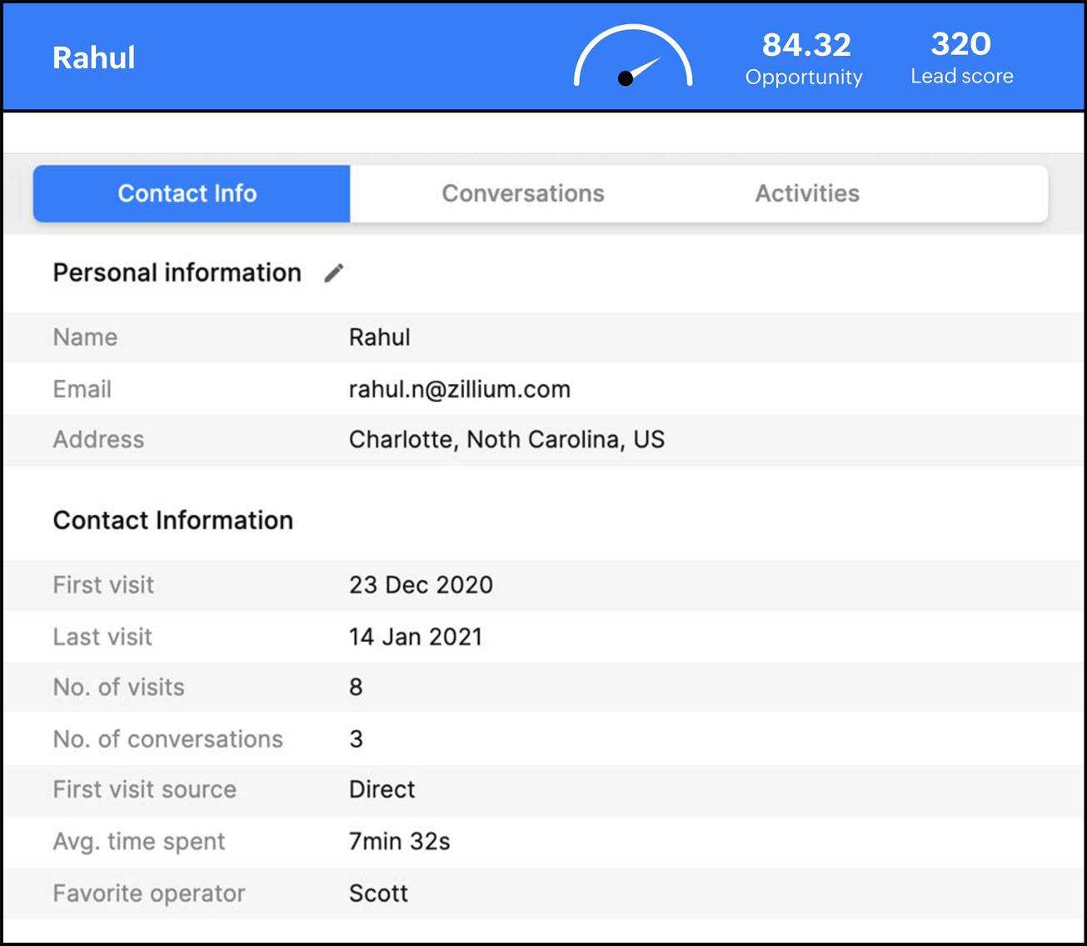Click the edit pencil beside Personal information
The image size is (1087, 946).
[x=333, y=273]
